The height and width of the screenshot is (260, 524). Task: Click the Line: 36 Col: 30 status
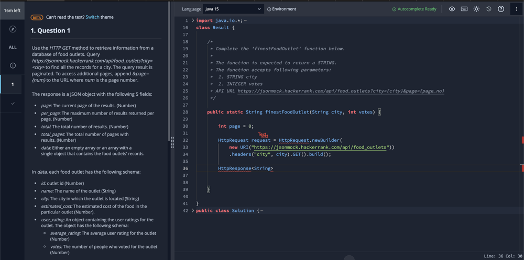click(503, 256)
